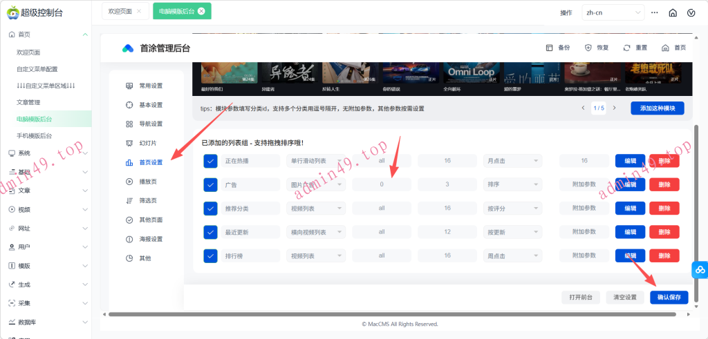708x339 pixels.
Task: Switch to the 欢迎页面 tab
Action: click(119, 11)
